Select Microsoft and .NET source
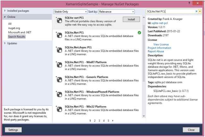 click(20, 32)
